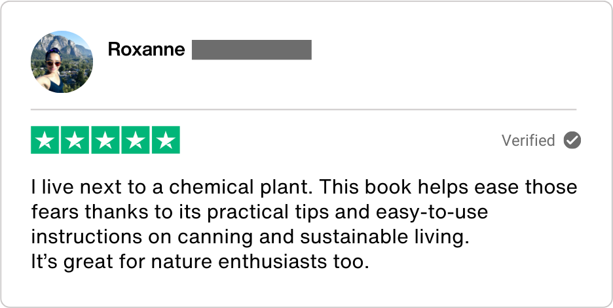Click Roxanne's profile avatar photo
This screenshot has width=613, height=308.
(x=62, y=61)
